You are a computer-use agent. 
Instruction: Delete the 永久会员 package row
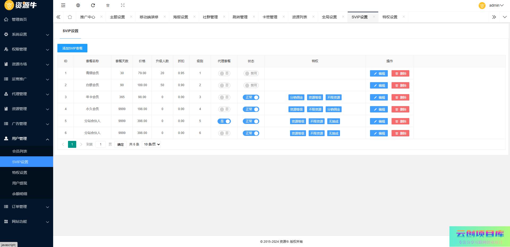tap(400, 109)
